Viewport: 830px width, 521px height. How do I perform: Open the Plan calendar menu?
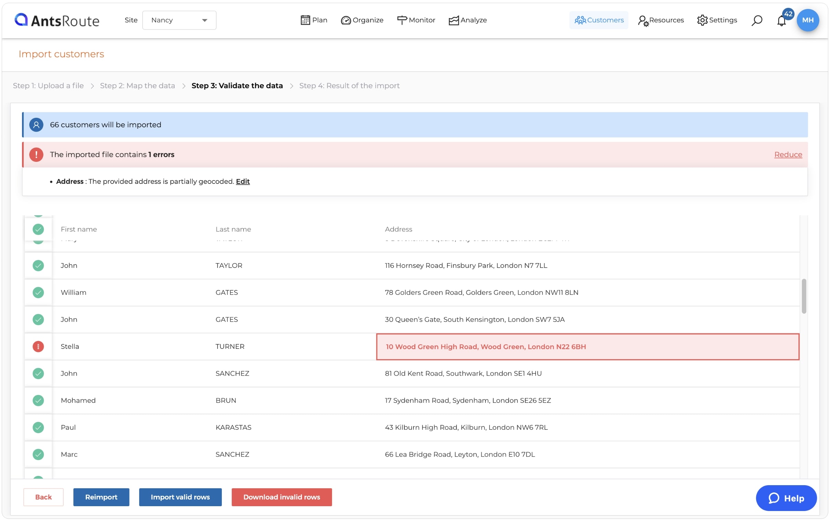point(313,20)
